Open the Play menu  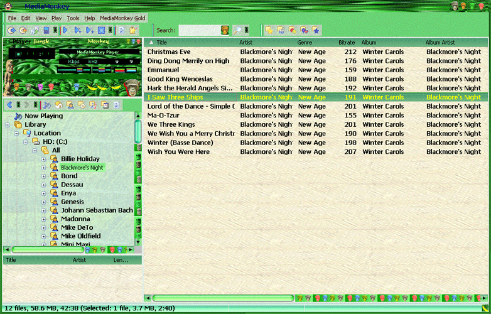pos(57,18)
